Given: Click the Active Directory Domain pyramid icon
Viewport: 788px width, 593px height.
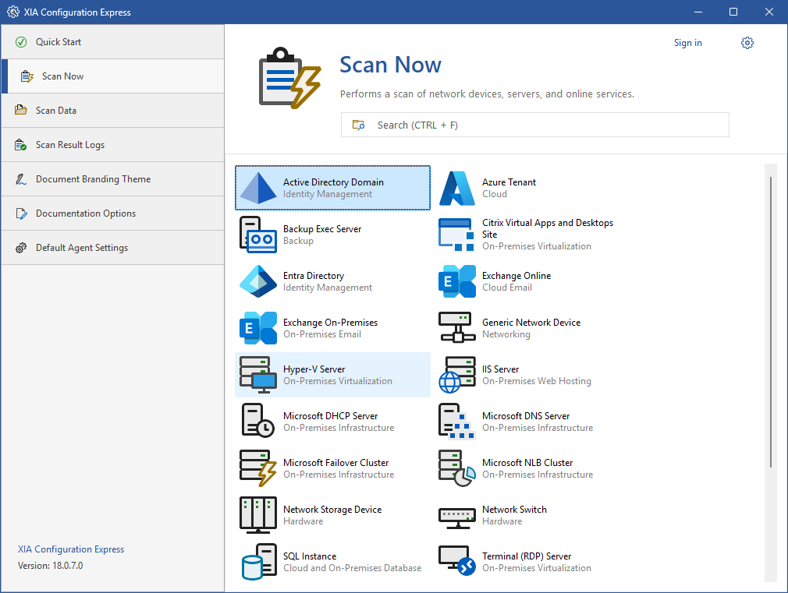Looking at the screenshot, I should [258, 188].
